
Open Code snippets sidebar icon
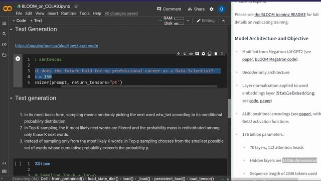tap(4, 163)
